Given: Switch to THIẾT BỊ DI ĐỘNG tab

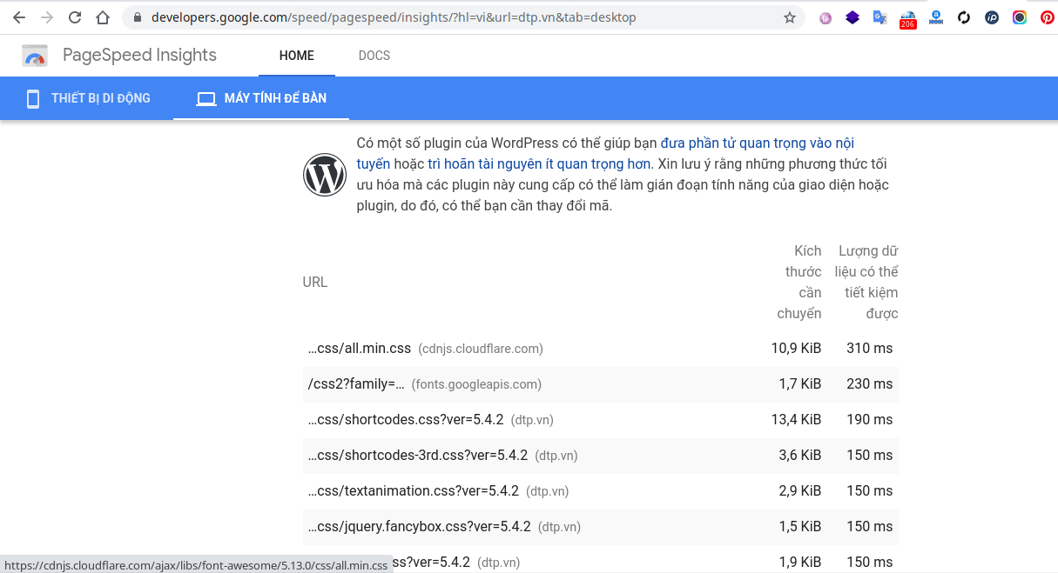Looking at the screenshot, I should (x=87, y=98).
